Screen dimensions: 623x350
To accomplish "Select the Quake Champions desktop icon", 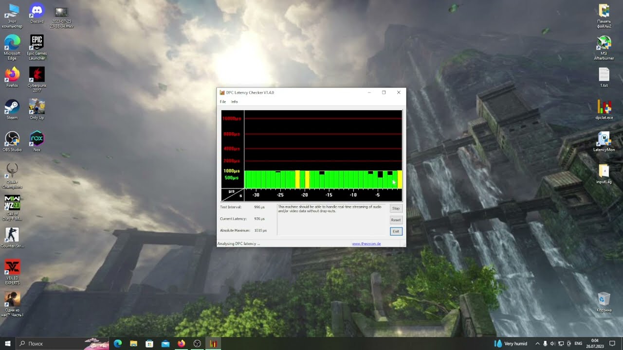I will click(x=12, y=176).
